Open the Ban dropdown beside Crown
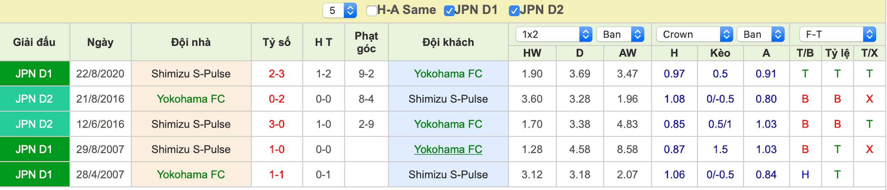 [760, 34]
